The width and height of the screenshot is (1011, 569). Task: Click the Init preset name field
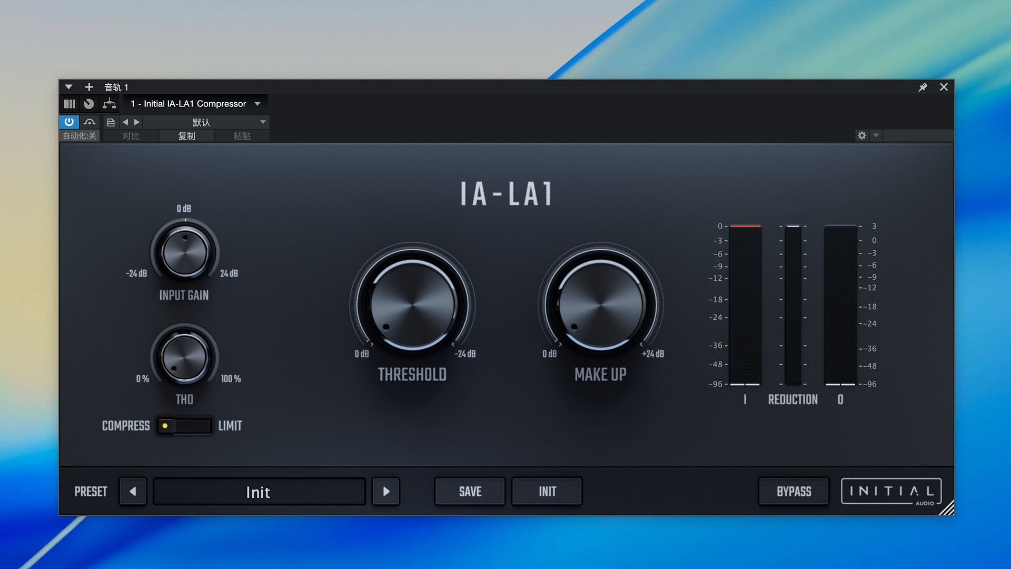pos(259,492)
